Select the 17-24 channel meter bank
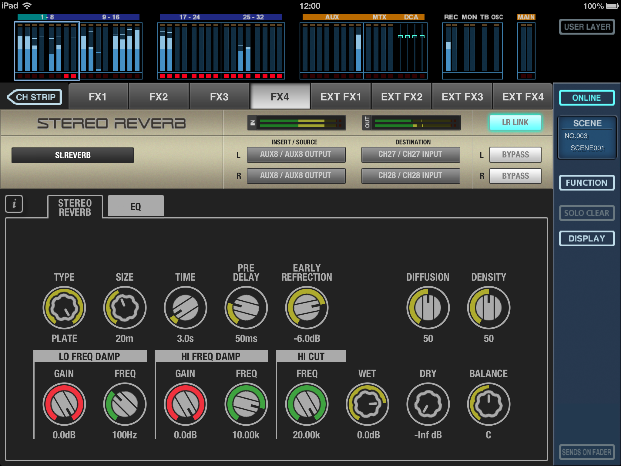Viewport: 621px width, 466px height. pos(189,50)
